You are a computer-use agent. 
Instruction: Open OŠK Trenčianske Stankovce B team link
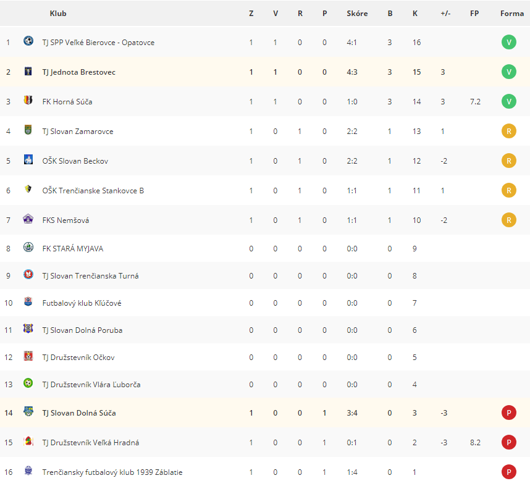[x=93, y=191]
